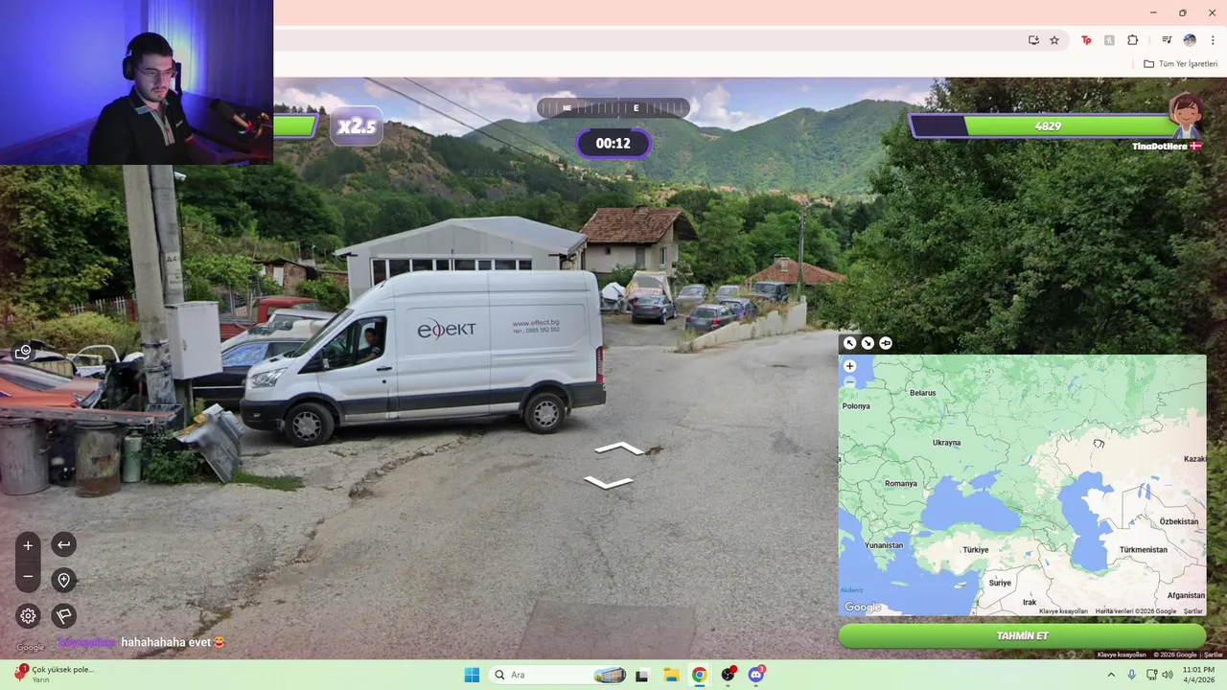Install the app via address bar icon
This screenshot has height=690, width=1227.
click(1033, 40)
